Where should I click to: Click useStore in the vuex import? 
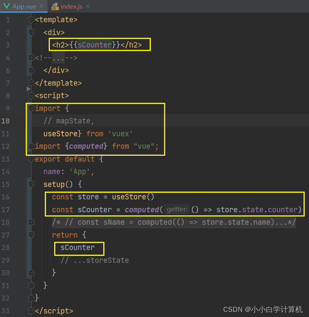coord(61,134)
